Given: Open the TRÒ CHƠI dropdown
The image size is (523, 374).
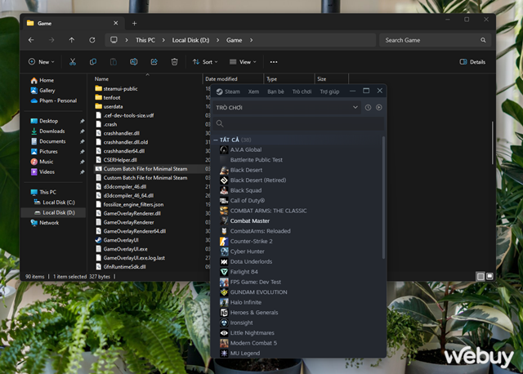Looking at the screenshot, I should tap(287, 107).
